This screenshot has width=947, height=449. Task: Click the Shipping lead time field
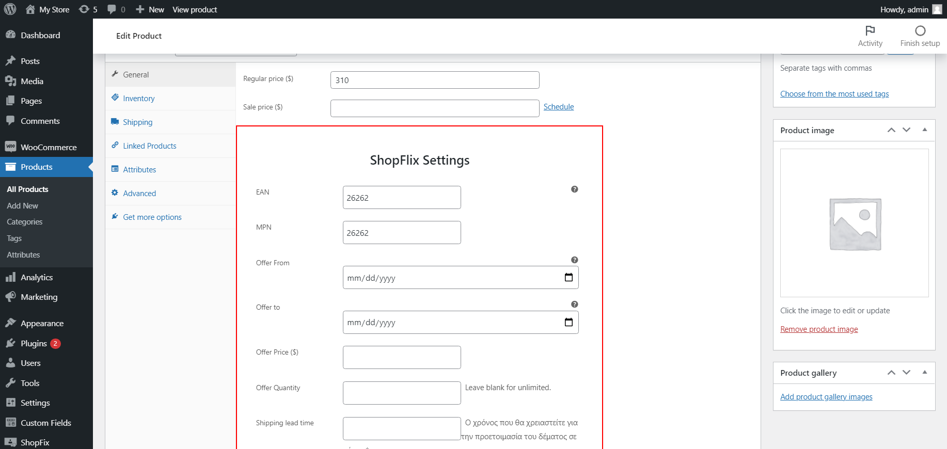tap(402, 429)
